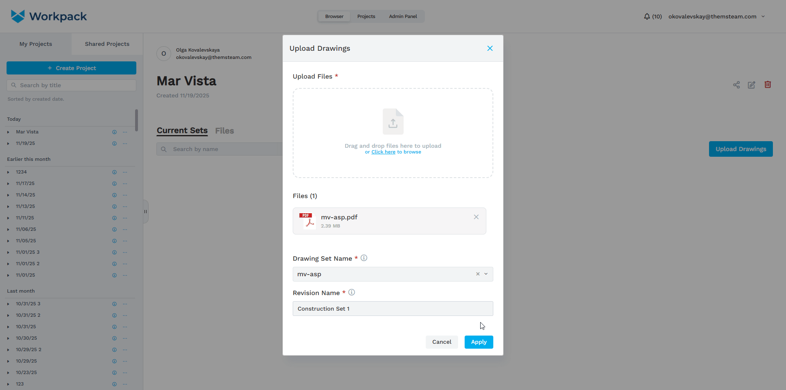
Task: Open the user account dropdown menu
Action: tap(763, 16)
